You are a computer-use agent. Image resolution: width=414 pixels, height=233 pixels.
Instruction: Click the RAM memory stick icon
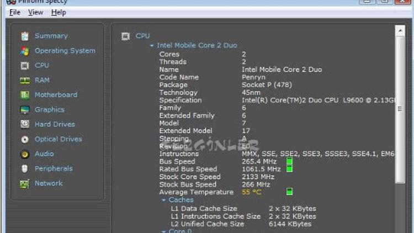(25, 80)
